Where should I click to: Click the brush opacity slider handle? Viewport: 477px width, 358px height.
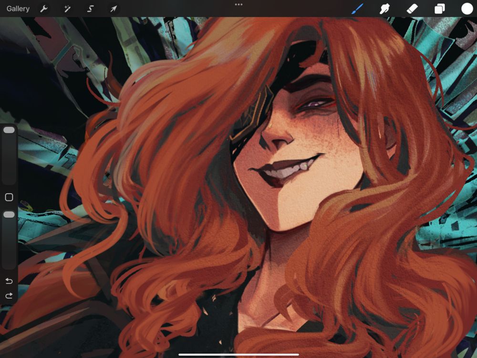[9, 215]
